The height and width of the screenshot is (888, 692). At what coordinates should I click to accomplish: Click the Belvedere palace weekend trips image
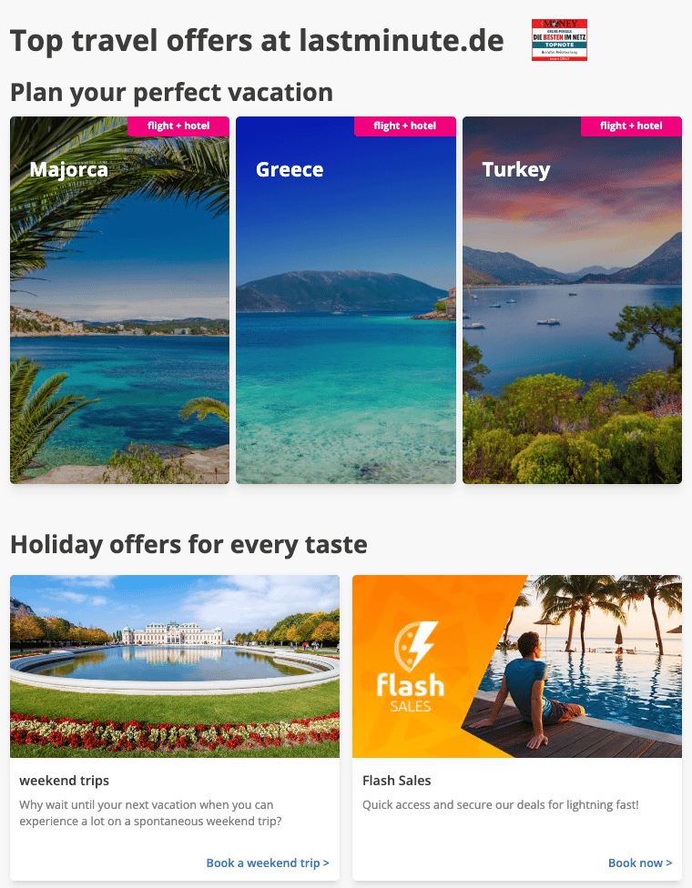click(175, 666)
